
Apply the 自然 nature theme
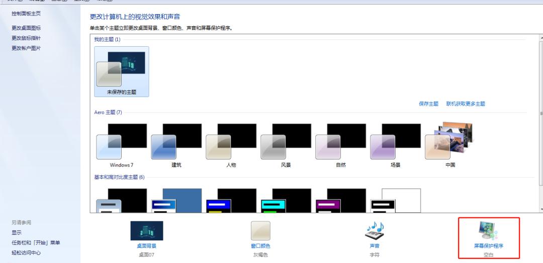(340, 145)
